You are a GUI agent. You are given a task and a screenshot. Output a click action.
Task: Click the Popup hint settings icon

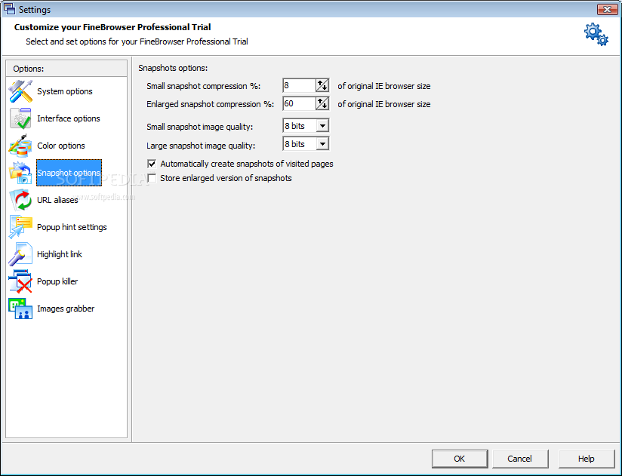tap(20, 227)
